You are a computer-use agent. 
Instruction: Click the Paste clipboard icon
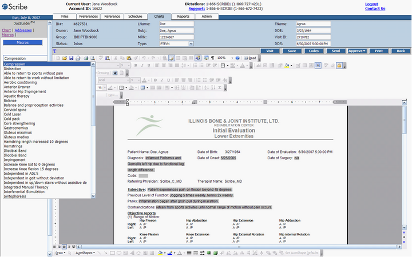tap(129, 58)
